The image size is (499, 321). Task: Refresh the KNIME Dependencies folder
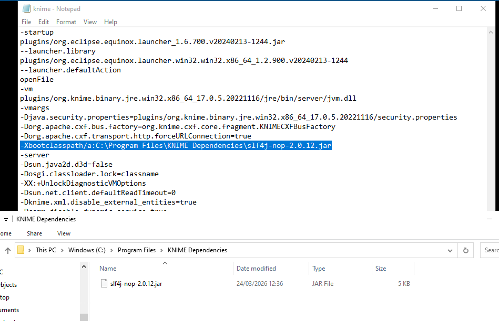[465, 250]
